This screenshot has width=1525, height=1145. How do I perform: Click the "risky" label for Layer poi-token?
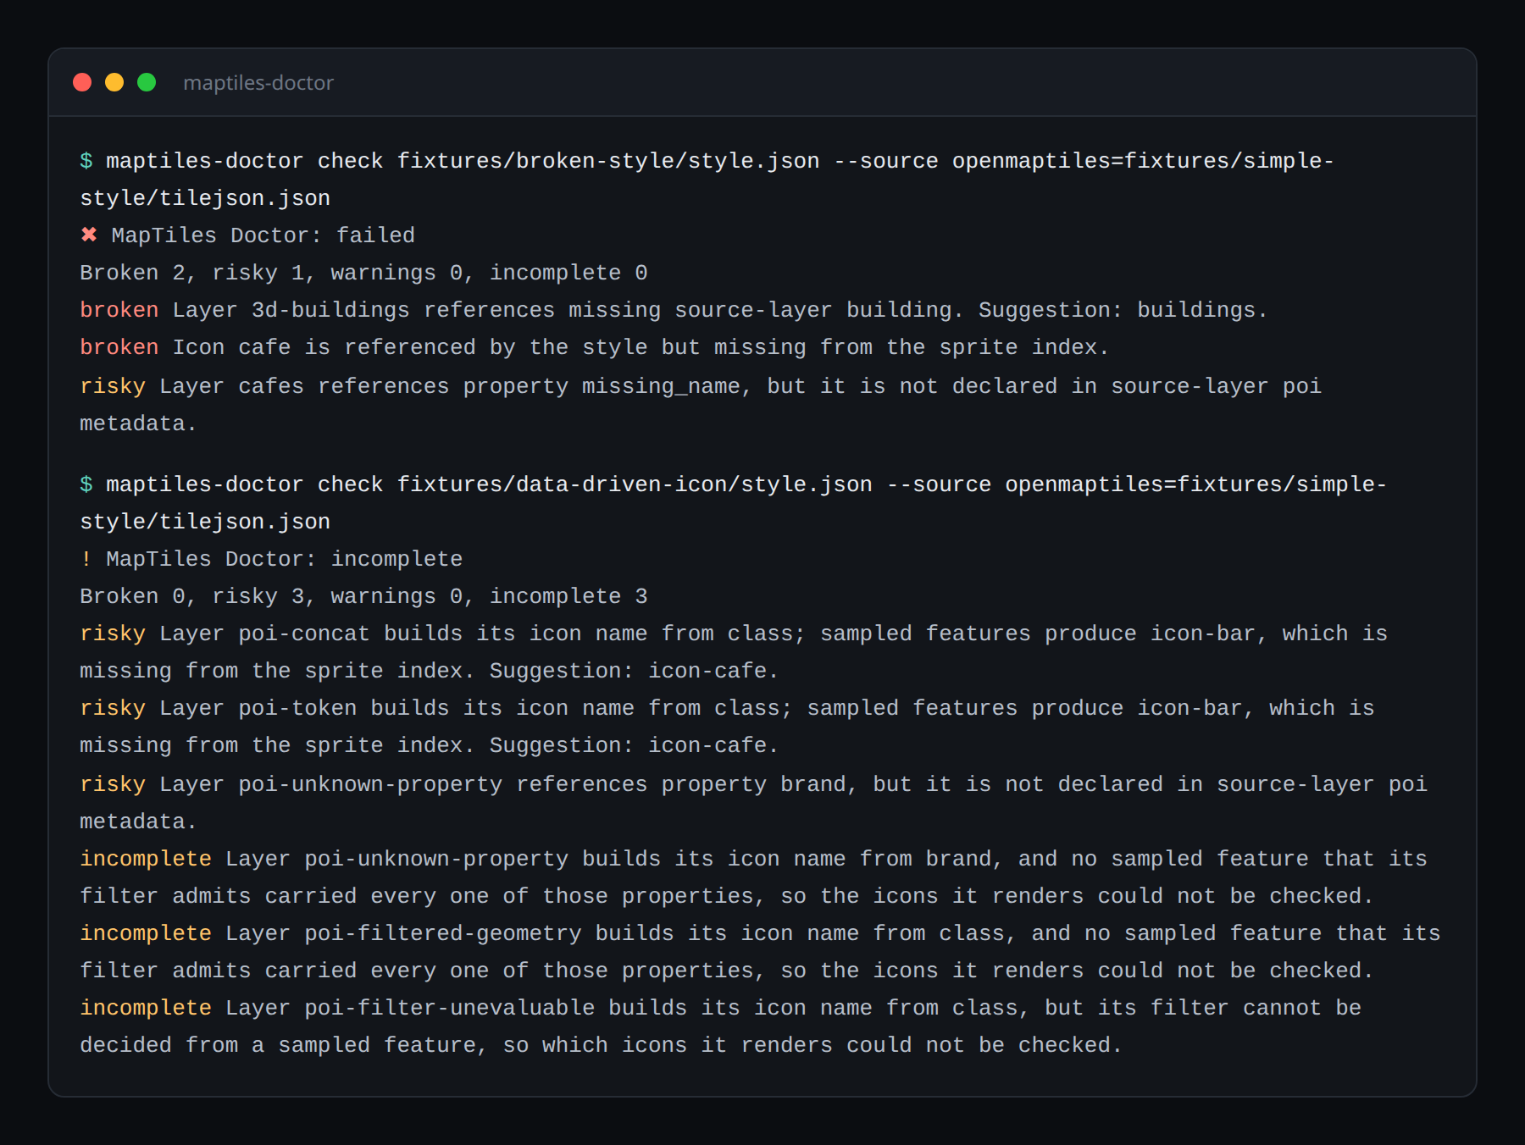(x=113, y=708)
